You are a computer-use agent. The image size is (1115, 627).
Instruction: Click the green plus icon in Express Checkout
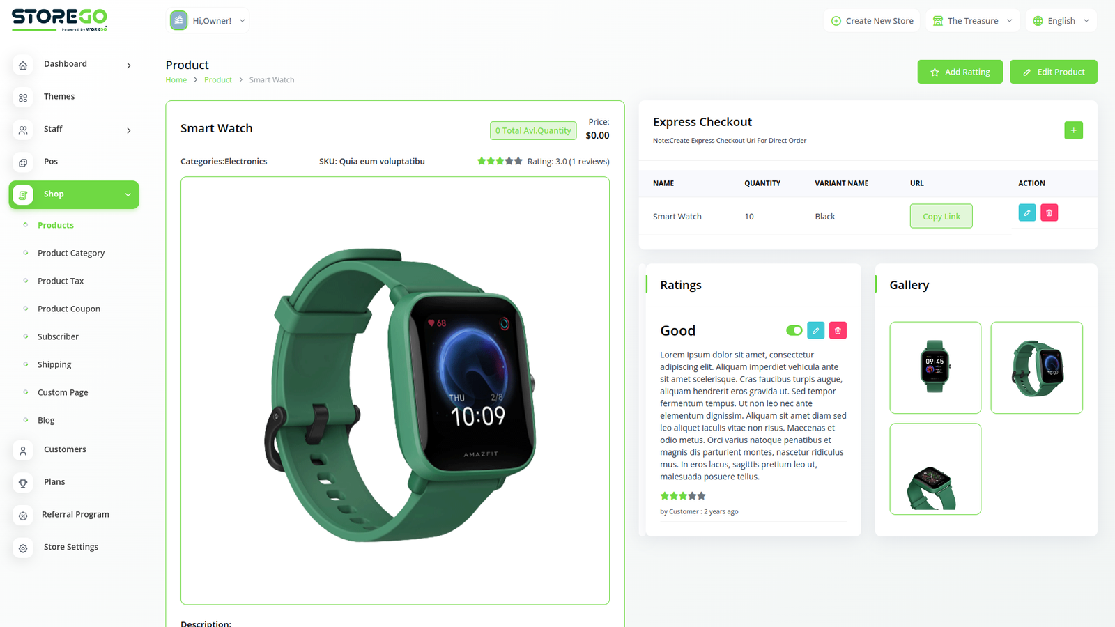point(1073,130)
